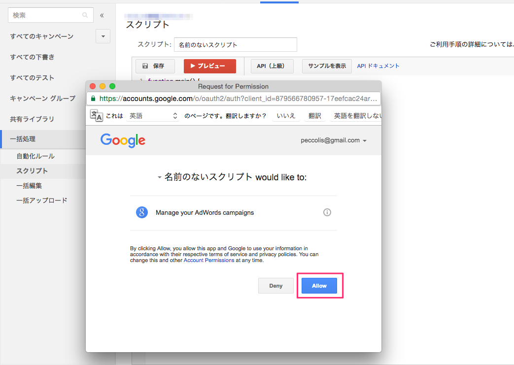Click the translate icon in translation bar
This screenshot has height=365, width=514.
[x=97, y=115]
